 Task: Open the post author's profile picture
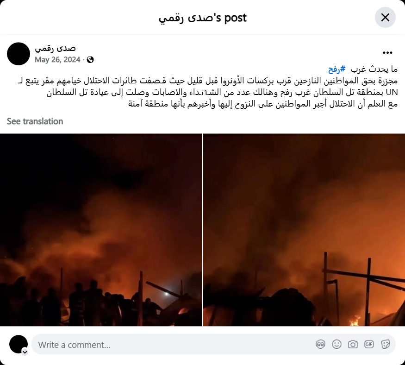tap(19, 54)
